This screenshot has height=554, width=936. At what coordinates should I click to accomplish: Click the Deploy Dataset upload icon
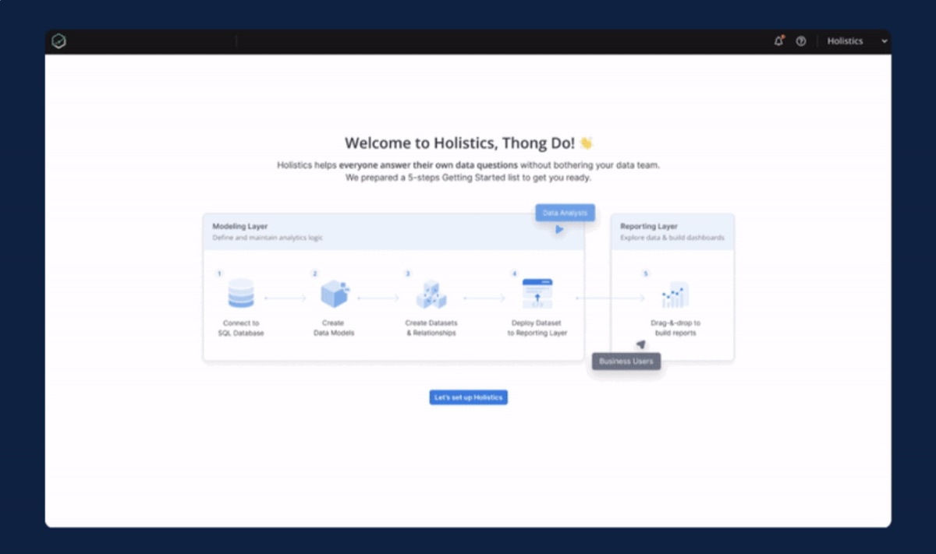coord(537,294)
